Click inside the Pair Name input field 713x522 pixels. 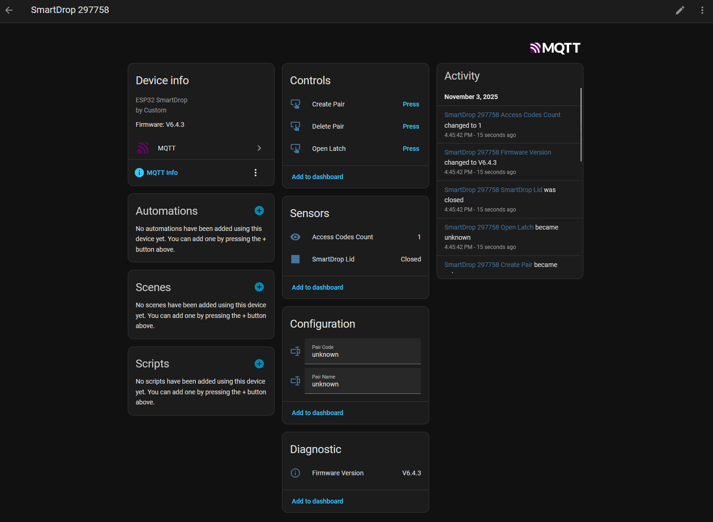click(363, 384)
